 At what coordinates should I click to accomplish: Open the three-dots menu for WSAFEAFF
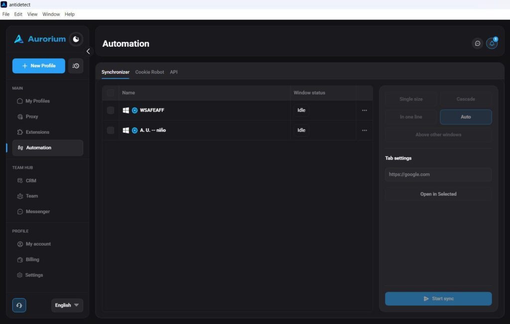click(x=364, y=110)
